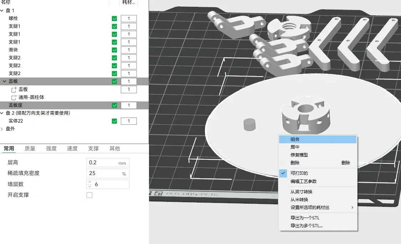Image resolution: width=401 pixels, height=244 pixels.
Task: Switch to the 质量 tab
Action: point(30,148)
